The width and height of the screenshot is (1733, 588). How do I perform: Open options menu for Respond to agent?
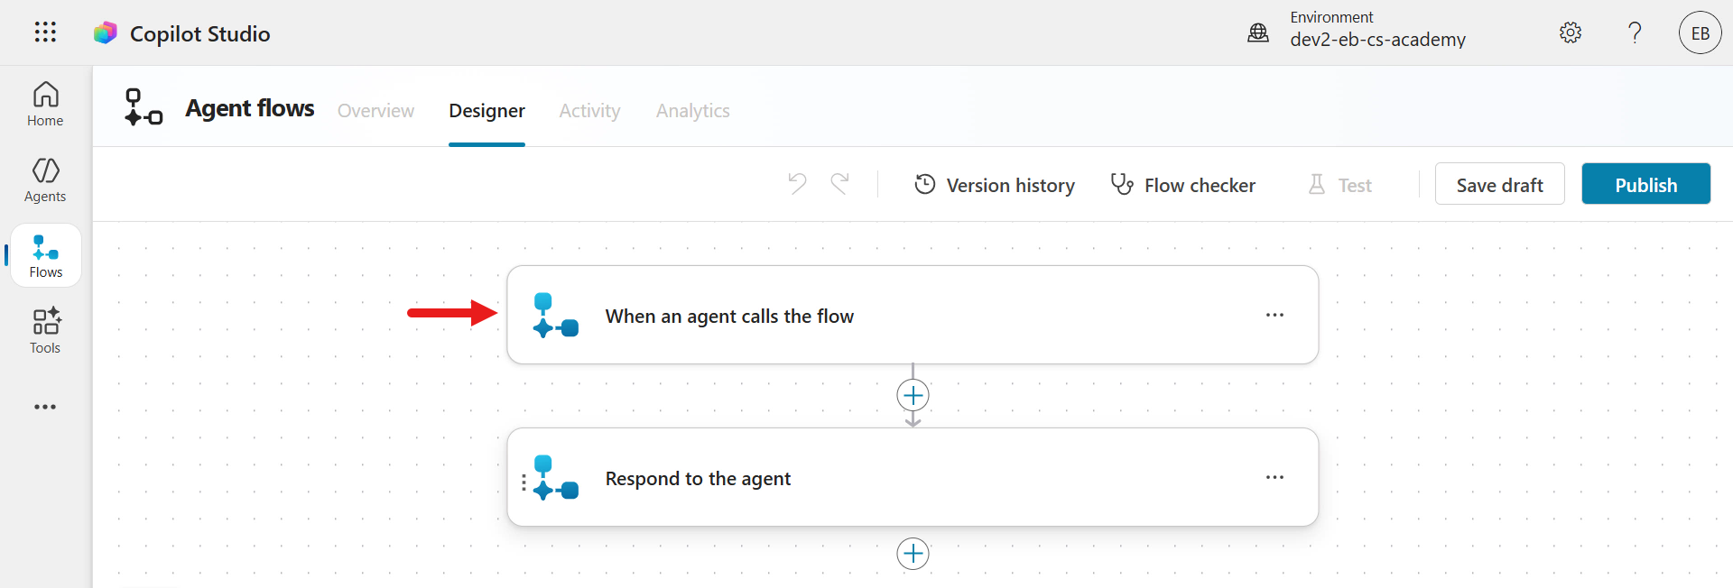[1274, 477]
